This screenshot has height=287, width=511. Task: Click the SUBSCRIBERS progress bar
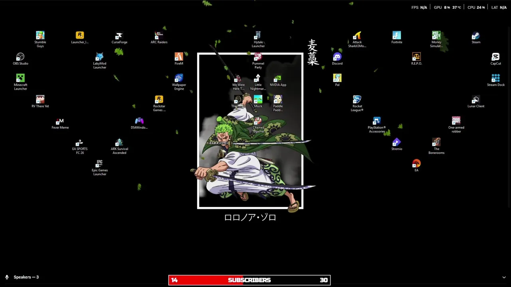pyautogui.click(x=250, y=280)
